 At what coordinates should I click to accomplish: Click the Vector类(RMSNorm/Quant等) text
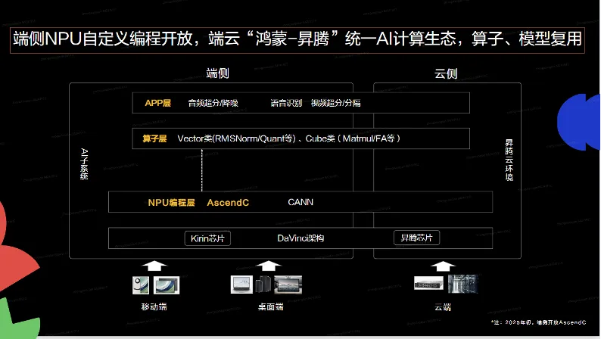pyautogui.click(x=236, y=138)
